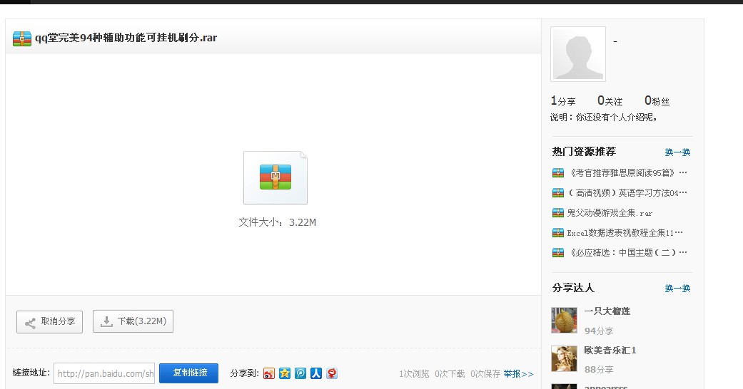743x389 pixels.
Task: Click the 文件大小：3.22M text
Action: [x=277, y=222]
